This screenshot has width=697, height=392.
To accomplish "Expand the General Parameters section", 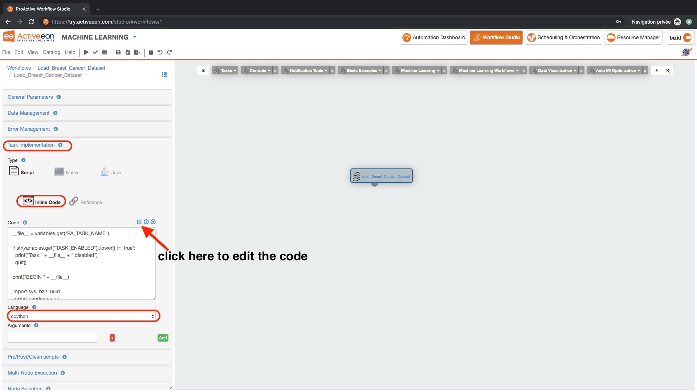I will (30, 97).
